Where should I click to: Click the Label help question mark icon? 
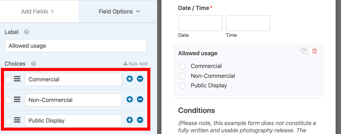[27, 32]
